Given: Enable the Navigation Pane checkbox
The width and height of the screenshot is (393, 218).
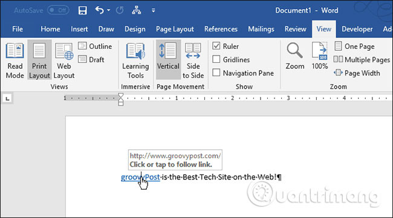Looking at the screenshot, I should click(x=216, y=73).
